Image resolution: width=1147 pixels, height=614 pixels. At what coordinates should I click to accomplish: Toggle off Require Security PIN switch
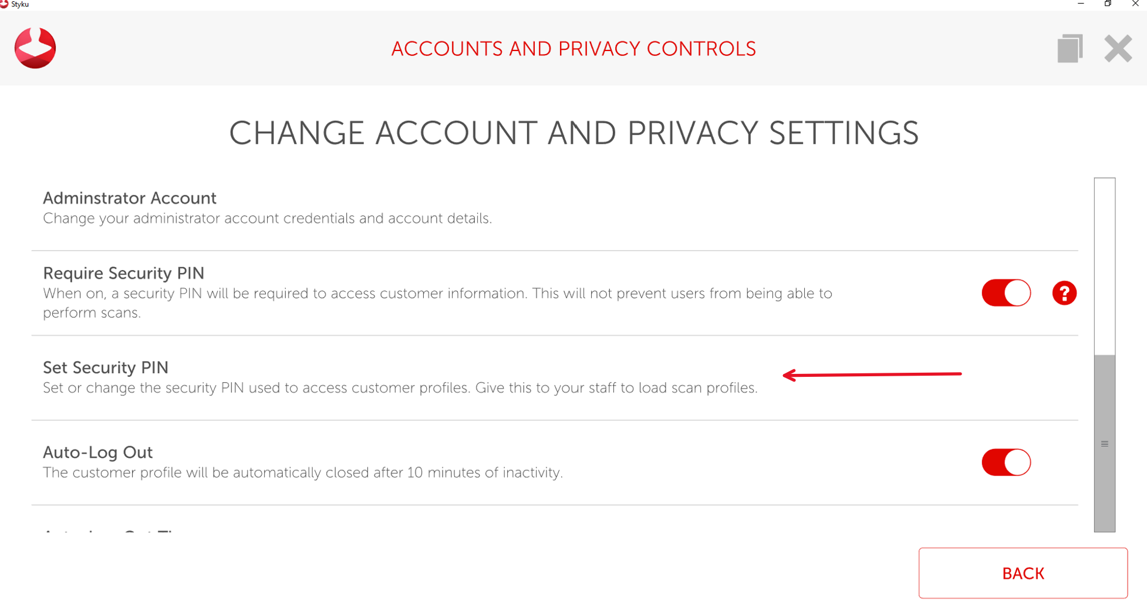[x=1006, y=293]
